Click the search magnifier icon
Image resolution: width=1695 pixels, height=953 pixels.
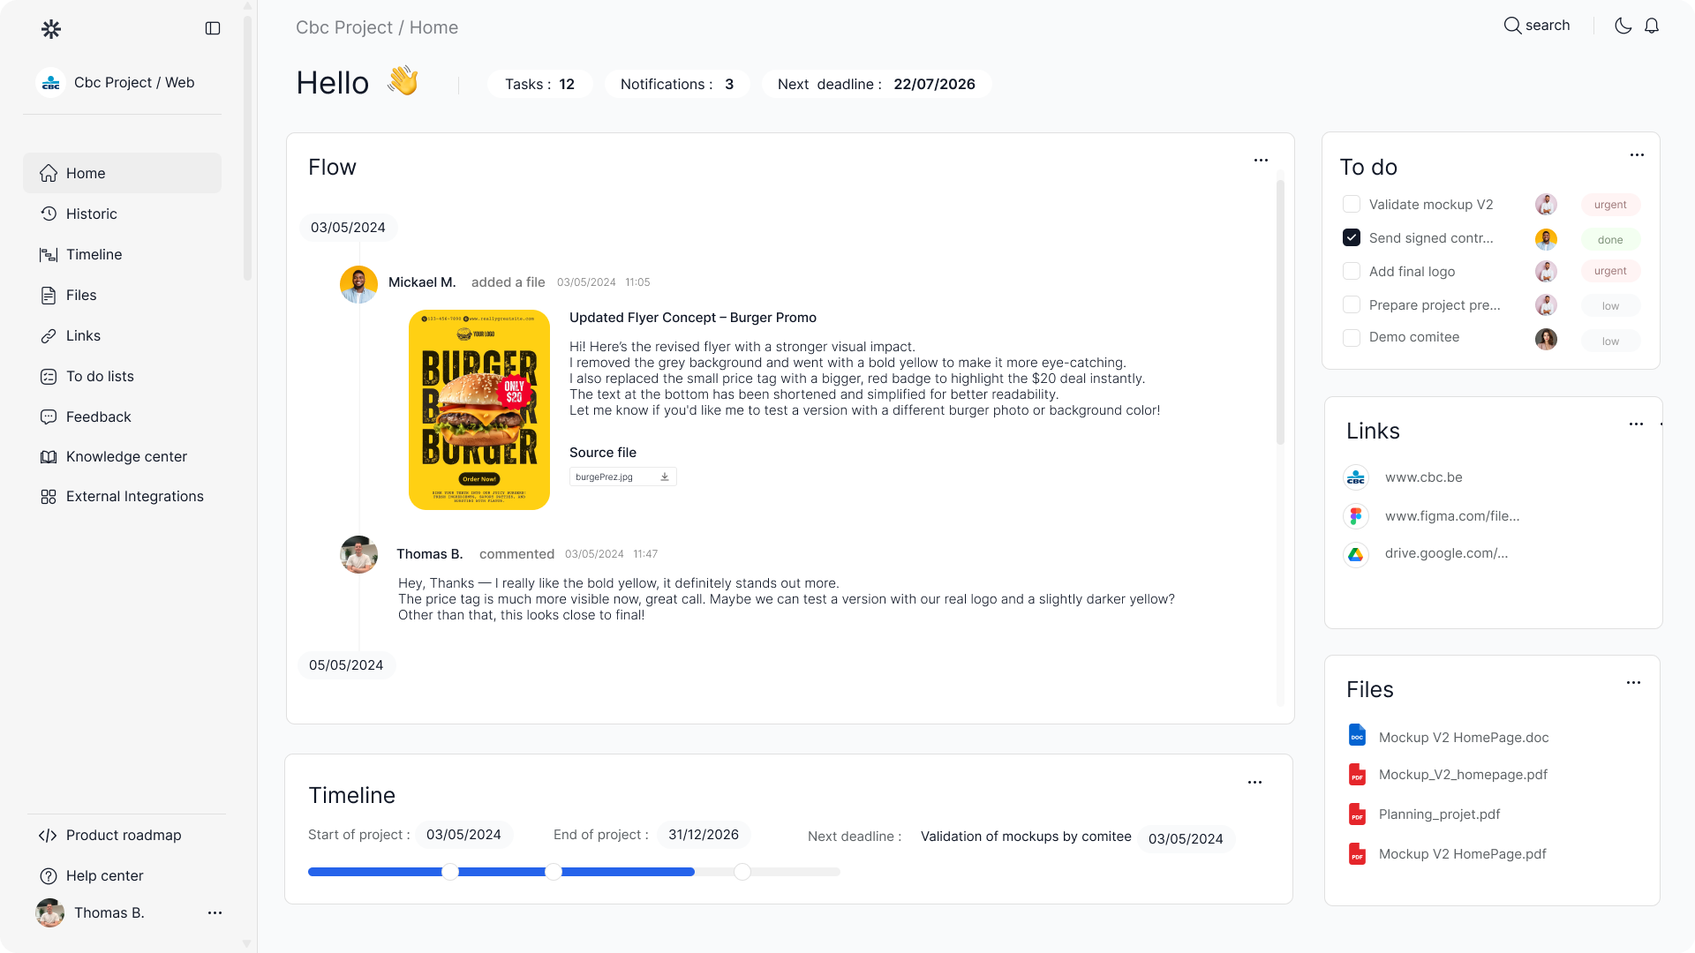(x=1512, y=26)
